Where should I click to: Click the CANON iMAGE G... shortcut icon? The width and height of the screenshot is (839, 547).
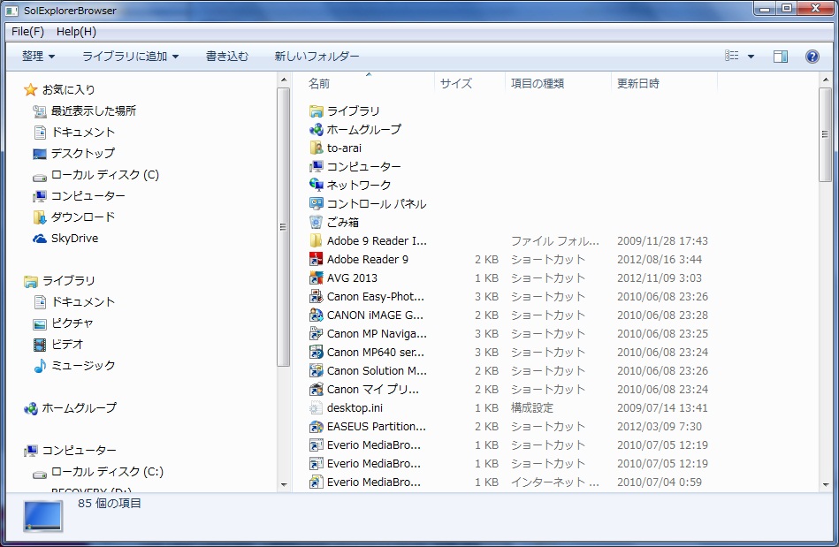point(317,315)
